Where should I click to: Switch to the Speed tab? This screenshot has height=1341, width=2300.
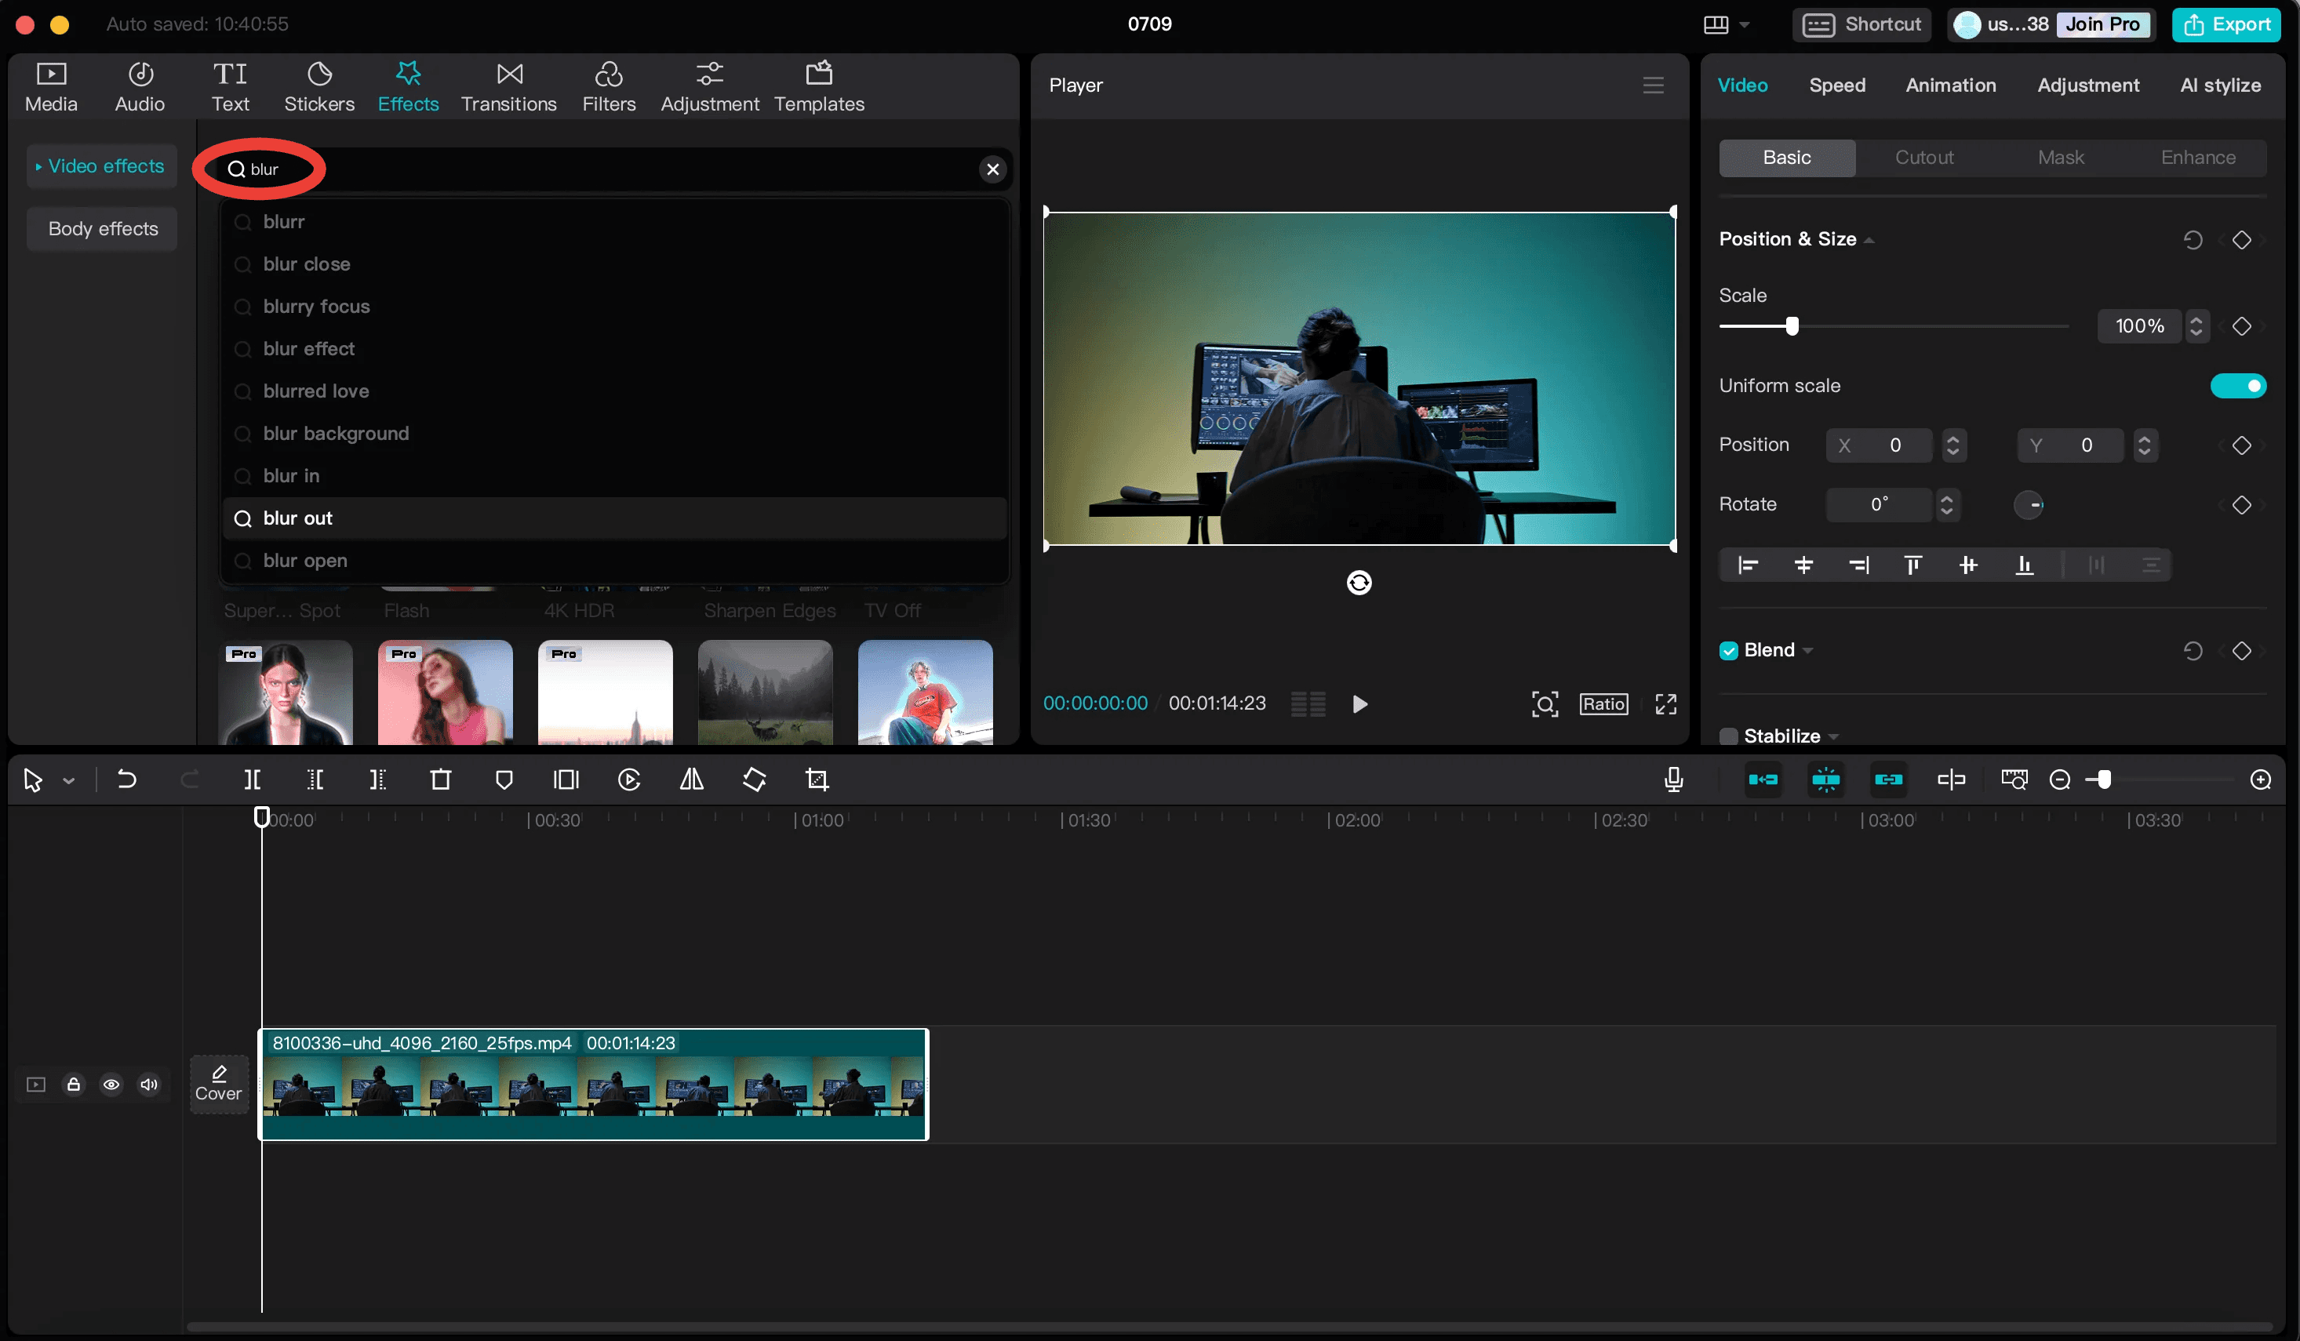coord(1836,85)
